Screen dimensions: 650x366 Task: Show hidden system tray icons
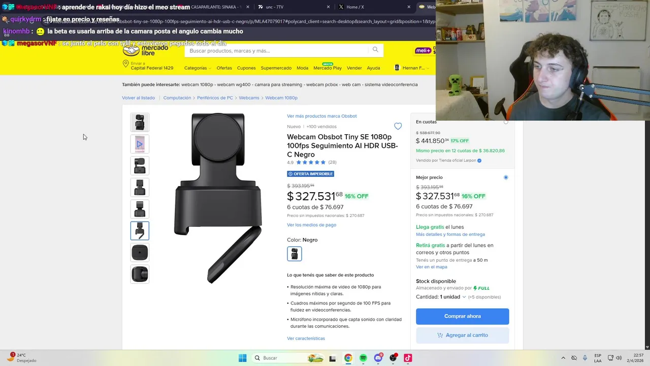[563, 358]
